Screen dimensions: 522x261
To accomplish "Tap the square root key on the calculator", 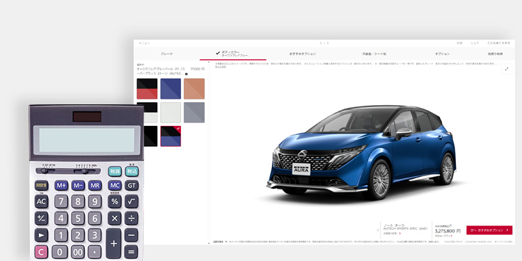I will tap(132, 201).
